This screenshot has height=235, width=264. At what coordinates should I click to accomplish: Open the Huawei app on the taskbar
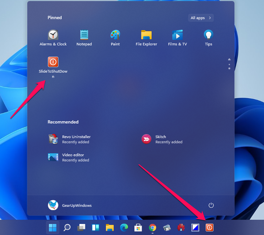coord(181,228)
